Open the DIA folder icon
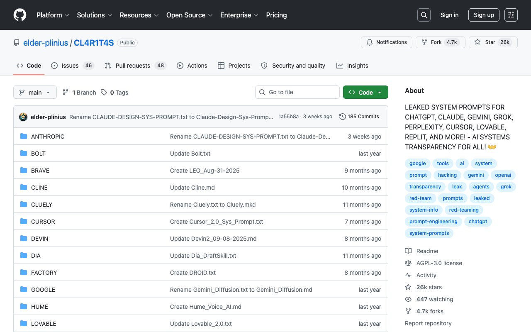Image resolution: width=531 pixels, height=332 pixels. point(24,256)
